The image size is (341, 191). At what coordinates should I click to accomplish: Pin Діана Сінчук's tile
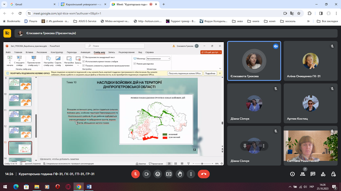(x=245, y=146)
